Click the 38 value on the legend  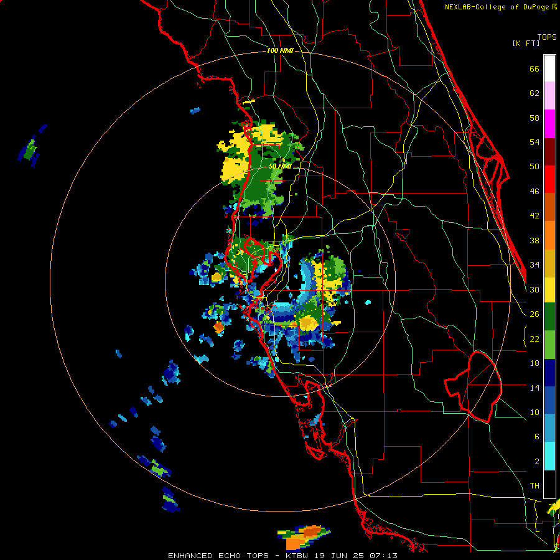534,240
